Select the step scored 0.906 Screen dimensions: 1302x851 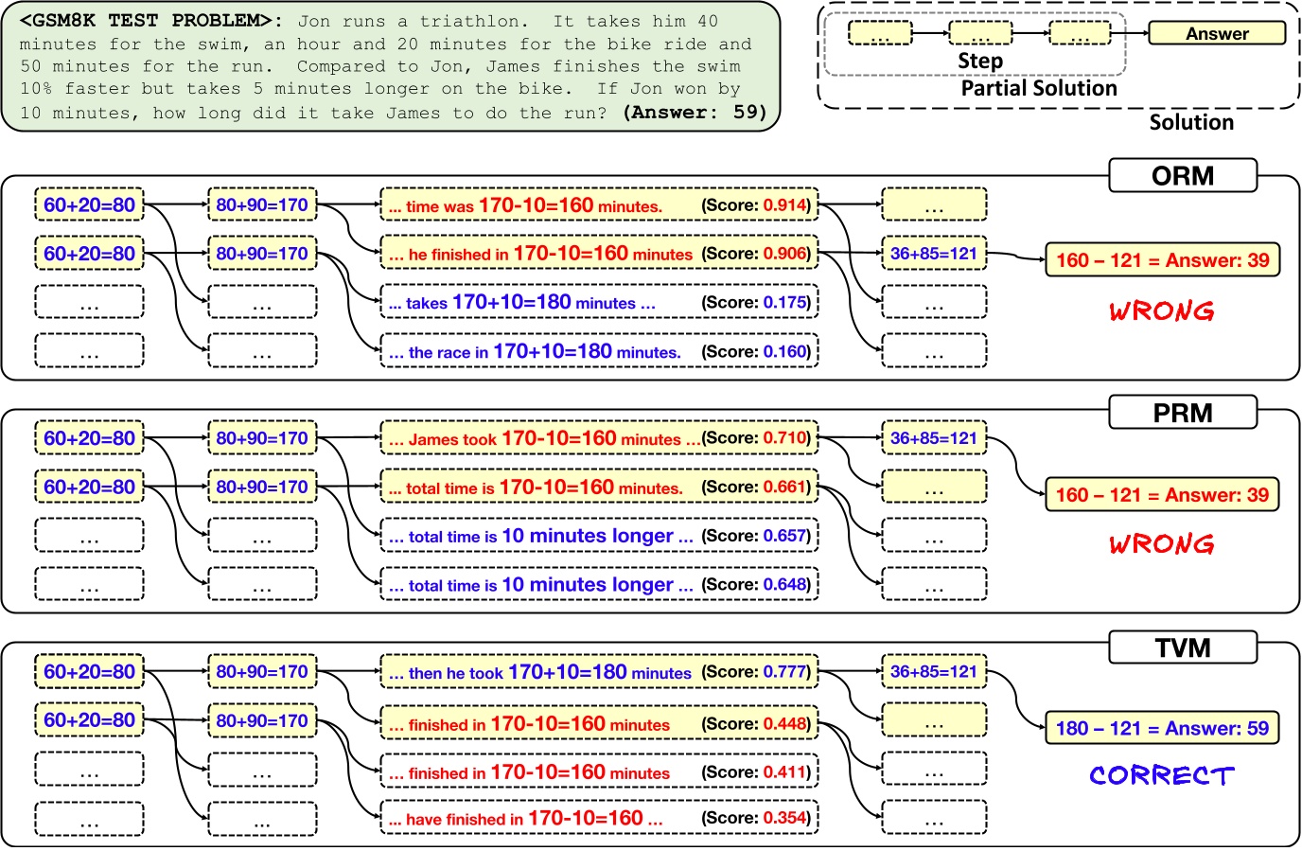599,254
